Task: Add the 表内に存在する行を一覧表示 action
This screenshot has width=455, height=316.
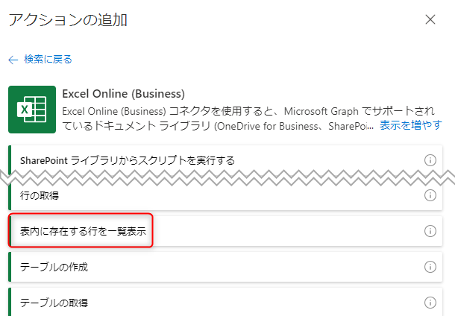Action: 225,231
